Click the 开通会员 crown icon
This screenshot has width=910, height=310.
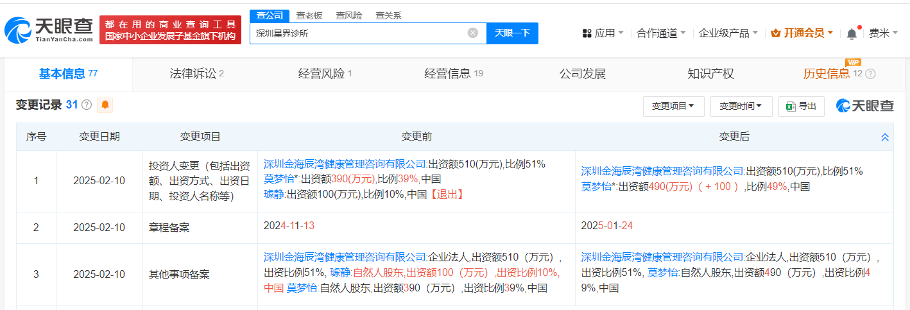tap(775, 33)
